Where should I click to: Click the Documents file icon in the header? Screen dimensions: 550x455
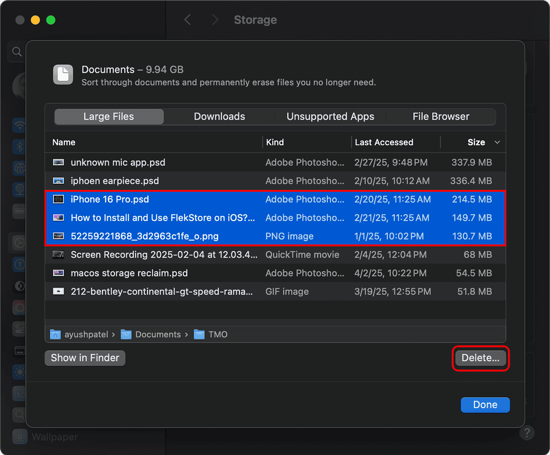[63, 75]
